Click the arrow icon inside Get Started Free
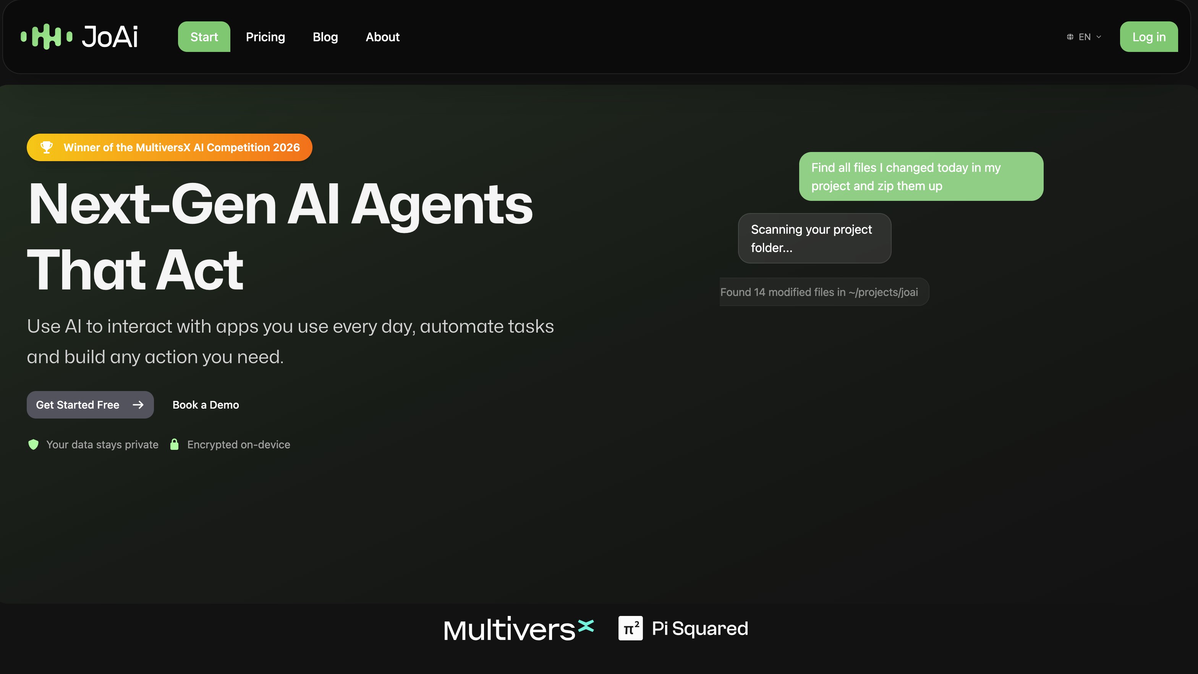 138,405
